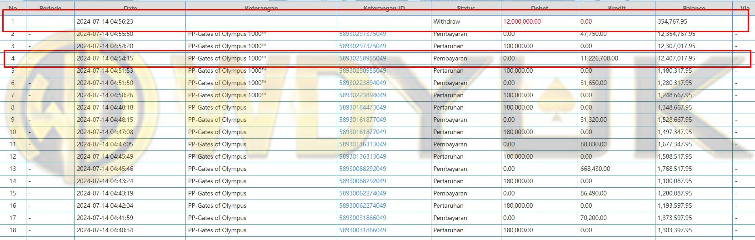The height and width of the screenshot is (240, 755).
Task: Open ID link 58930184473049 in row 8
Action: pyautogui.click(x=362, y=108)
